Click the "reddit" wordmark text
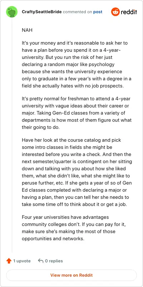This screenshot has height=287, width=143. click(129, 12)
